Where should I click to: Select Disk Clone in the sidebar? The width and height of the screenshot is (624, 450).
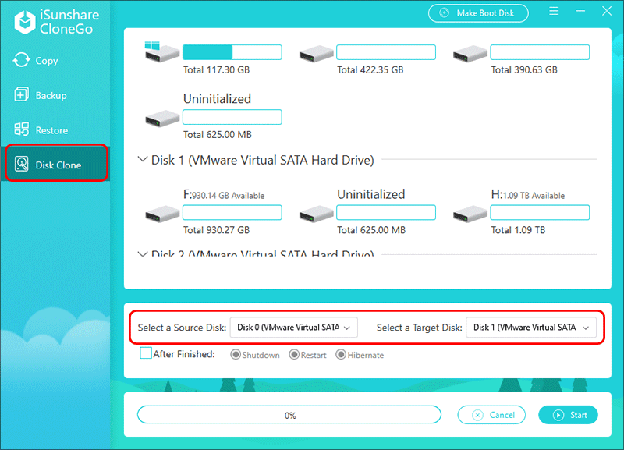[x=56, y=163]
